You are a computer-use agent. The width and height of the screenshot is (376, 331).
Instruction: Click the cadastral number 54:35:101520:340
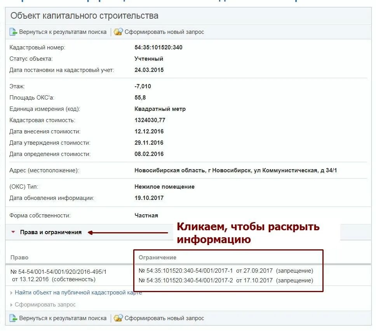pos(158,47)
